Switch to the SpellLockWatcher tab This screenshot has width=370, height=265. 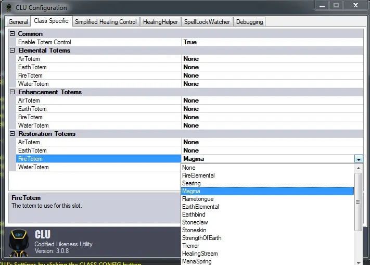coord(207,22)
